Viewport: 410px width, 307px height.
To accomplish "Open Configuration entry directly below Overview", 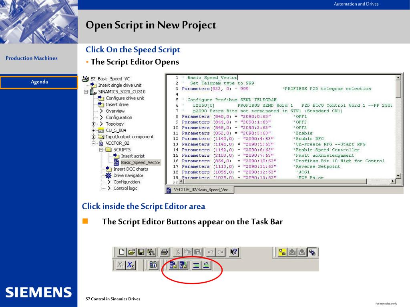I will click(x=119, y=118).
